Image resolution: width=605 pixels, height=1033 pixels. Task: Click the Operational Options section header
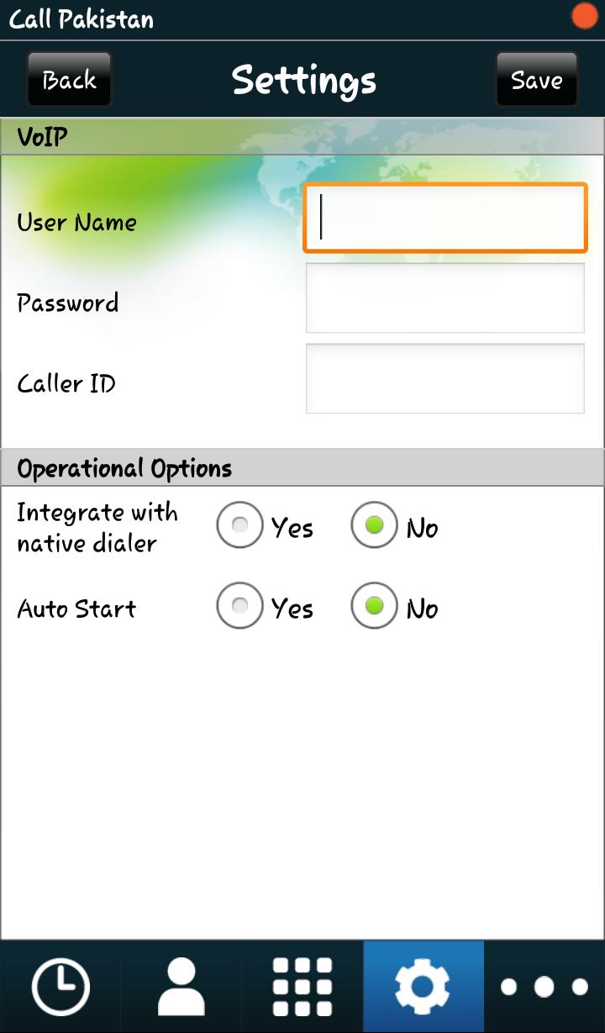124,468
